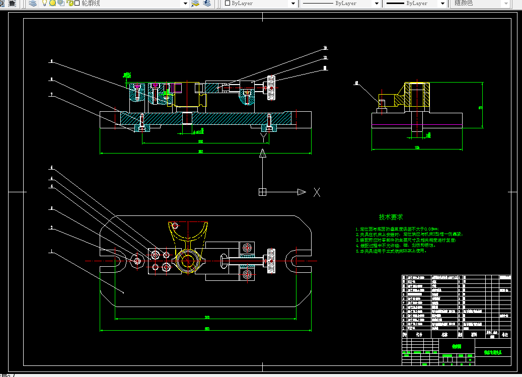Toggle the layer on/off lightbulb icon
The height and width of the screenshot is (377, 522).
(x=44, y=3)
